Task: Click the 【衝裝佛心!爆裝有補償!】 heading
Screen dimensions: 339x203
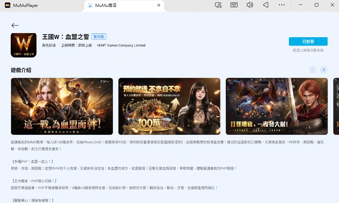Action: (x=32, y=200)
